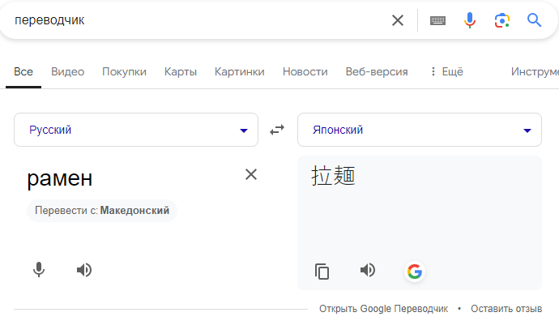The image size is (559, 321).
Task: Search Google for the translation
Action: tap(415, 272)
